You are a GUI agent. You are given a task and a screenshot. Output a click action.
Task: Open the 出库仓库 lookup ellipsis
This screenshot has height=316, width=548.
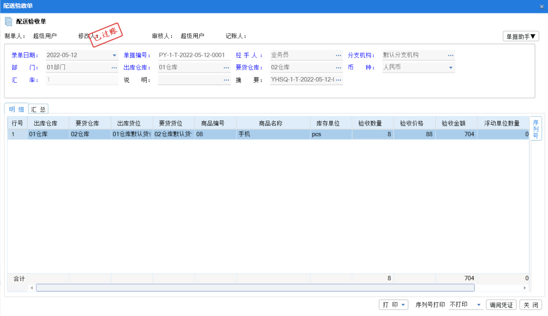coord(226,67)
